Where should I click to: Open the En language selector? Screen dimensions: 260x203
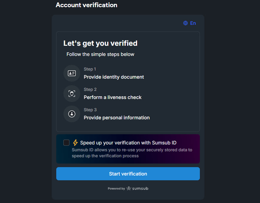(x=193, y=23)
